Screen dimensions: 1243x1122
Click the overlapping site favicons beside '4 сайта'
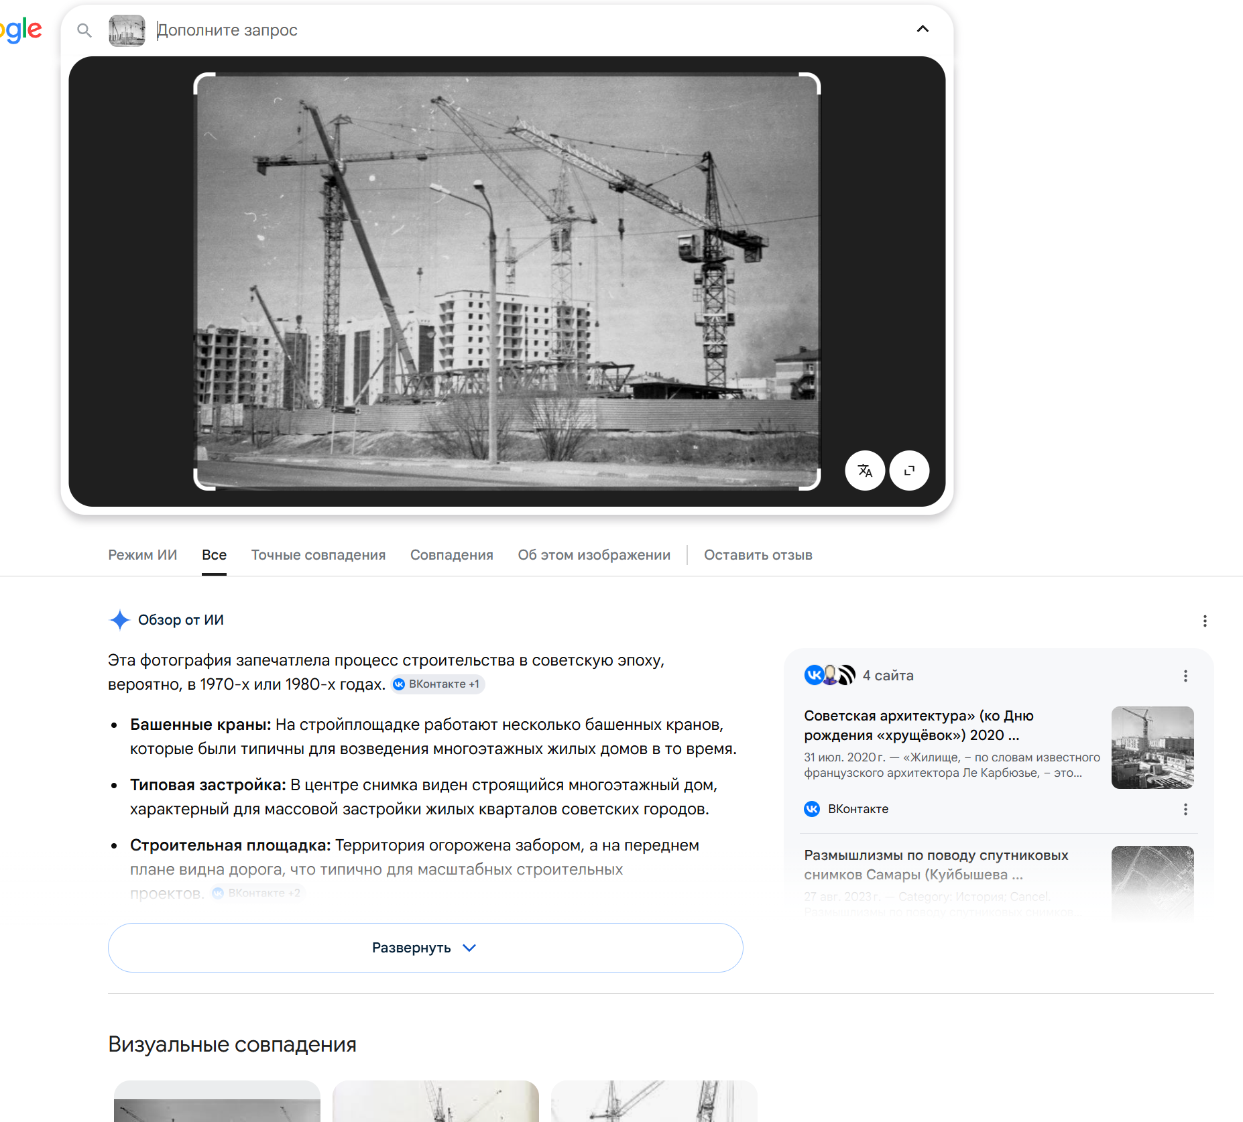[830, 675]
